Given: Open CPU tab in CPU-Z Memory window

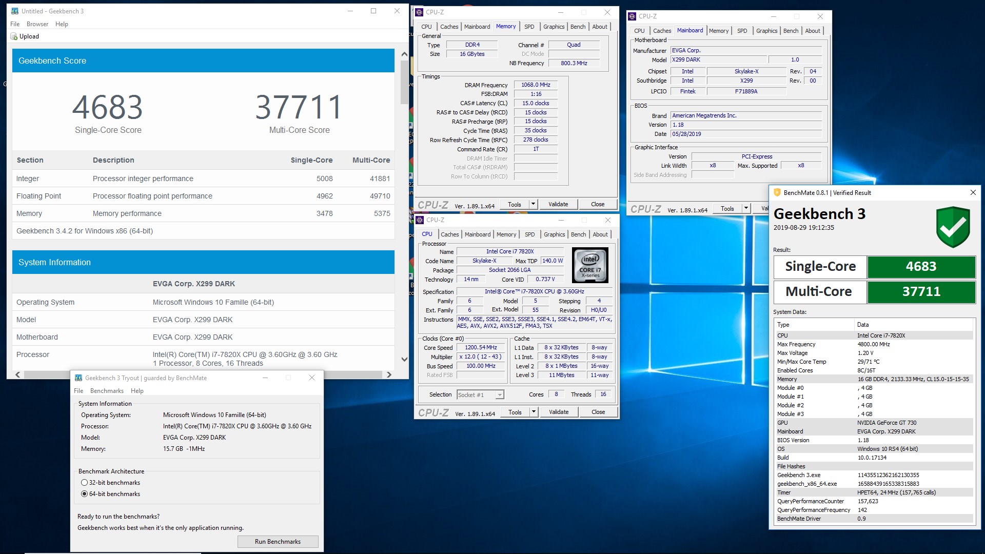Looking at the screenshot, I should (x=426, y=27).
